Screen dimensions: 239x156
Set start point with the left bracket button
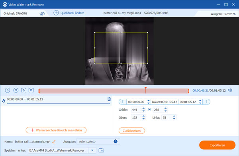(123, 102)
